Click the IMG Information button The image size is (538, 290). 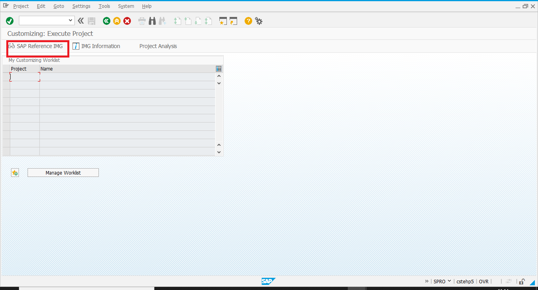coord(96,46)
